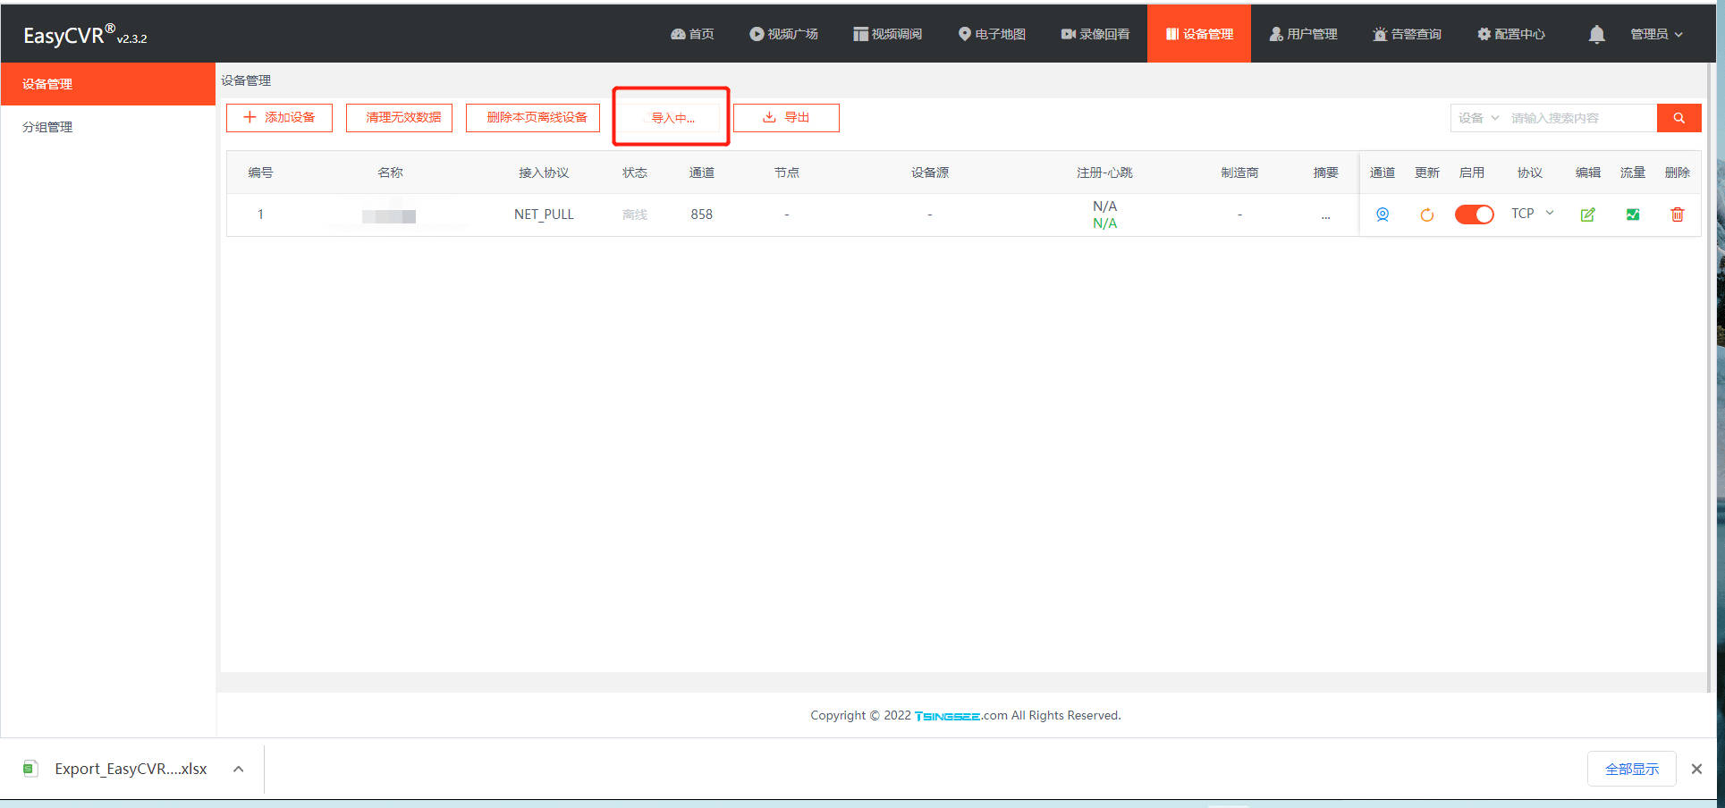The image size is (1725, 808).
Task: Select 分组管理 in the left sidebar
Action: (107, 127)
